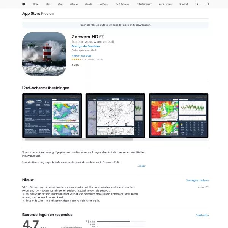
Task: Click the 4+ age rating badge
Action: (101, 37)
